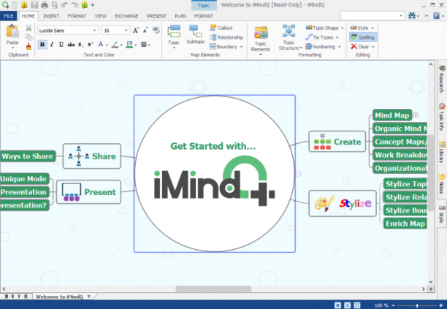Select the Welcome to iMindQ document tab
This screenshot has height=309, width=447.
[59, 297]
